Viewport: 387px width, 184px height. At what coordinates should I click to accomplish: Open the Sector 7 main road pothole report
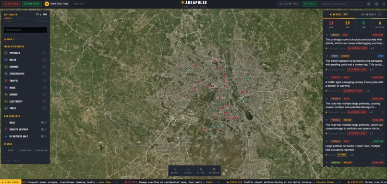(355, 148)
